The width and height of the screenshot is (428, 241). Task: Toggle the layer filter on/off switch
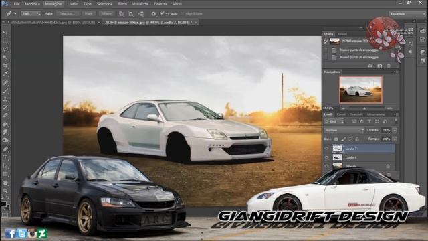(396, 121)
